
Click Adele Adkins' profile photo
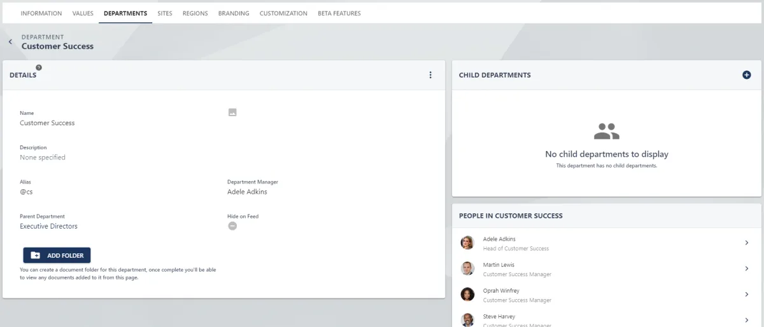467,243
